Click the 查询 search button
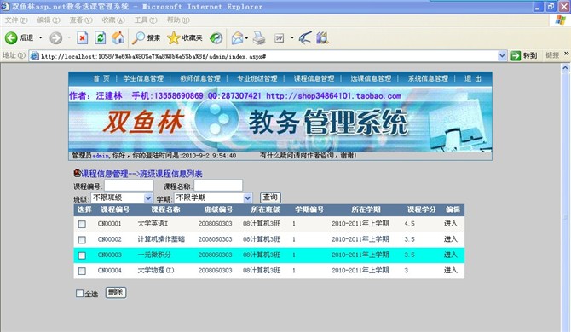Viewport: 571px width, 332px height. (270, 197)
